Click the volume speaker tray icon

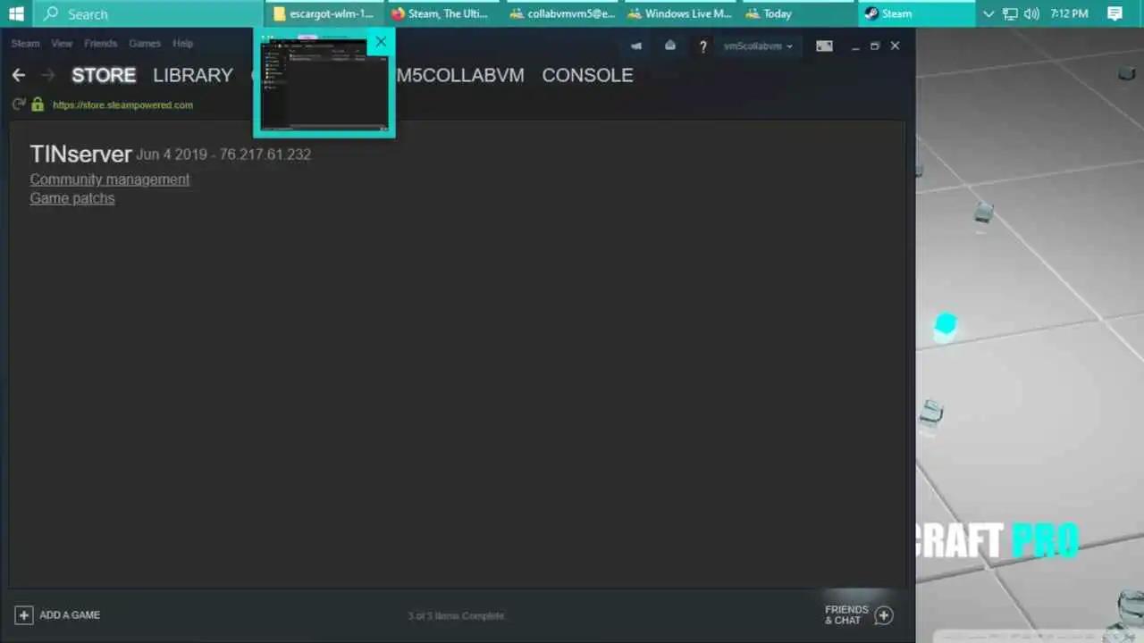[x=1031, y=13]
